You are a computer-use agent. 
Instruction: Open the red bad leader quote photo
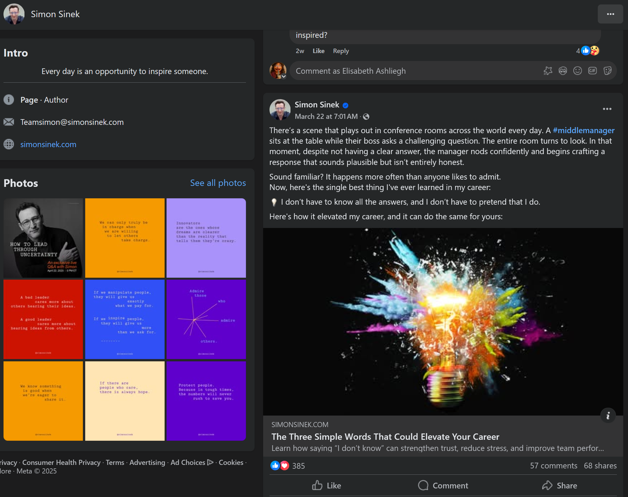(x=43, y=319)
